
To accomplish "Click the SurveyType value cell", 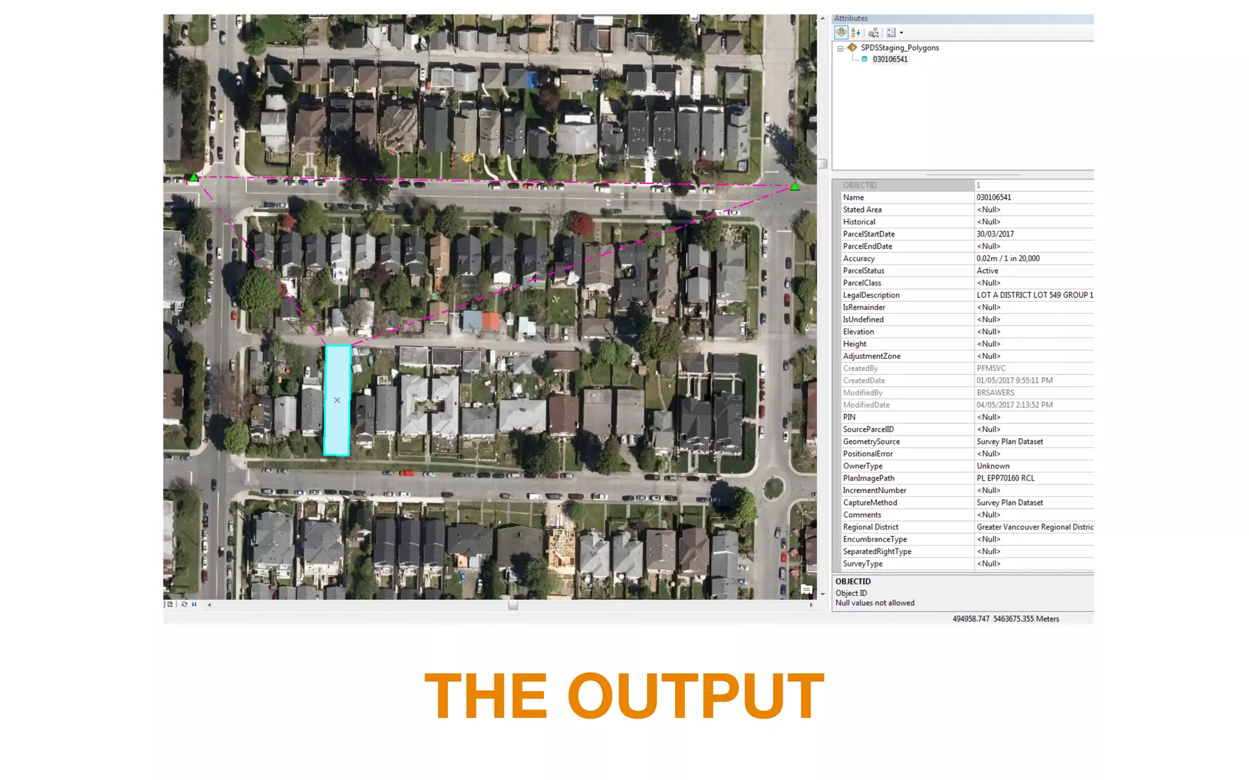I will (x=1034, y=563).
